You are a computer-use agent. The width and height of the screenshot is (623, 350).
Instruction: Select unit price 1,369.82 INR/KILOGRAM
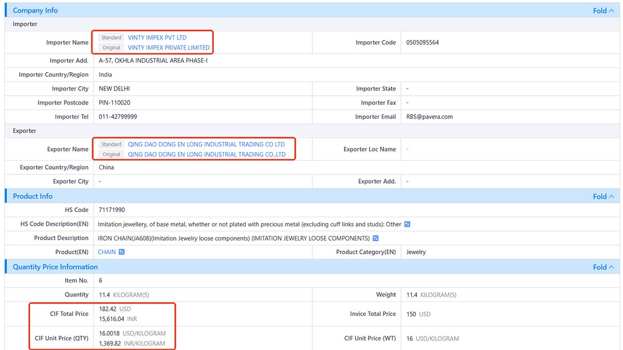pos(132,344)
